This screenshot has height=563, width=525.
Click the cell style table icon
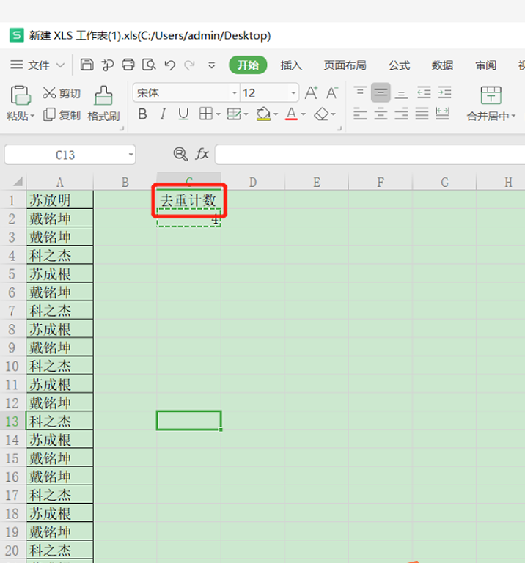point(234,114)
